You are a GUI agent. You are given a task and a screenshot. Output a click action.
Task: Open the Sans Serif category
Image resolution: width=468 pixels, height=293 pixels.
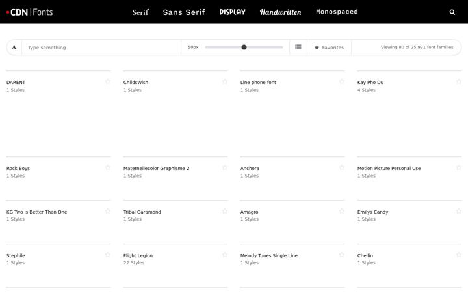click(184, 12)
